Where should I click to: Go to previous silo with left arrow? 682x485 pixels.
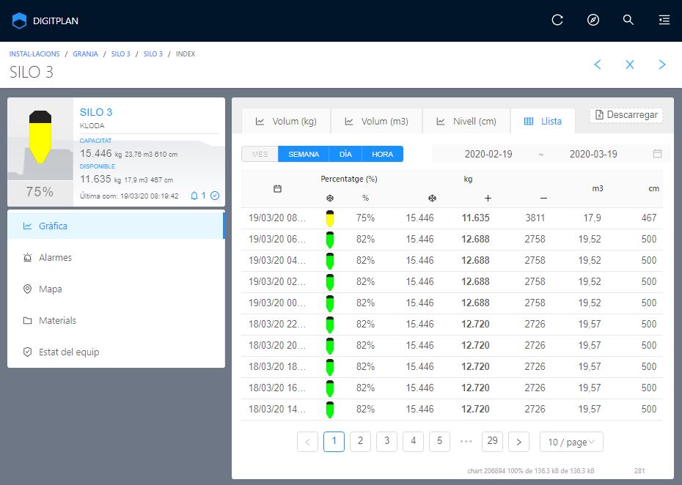[x=598, y=64]
